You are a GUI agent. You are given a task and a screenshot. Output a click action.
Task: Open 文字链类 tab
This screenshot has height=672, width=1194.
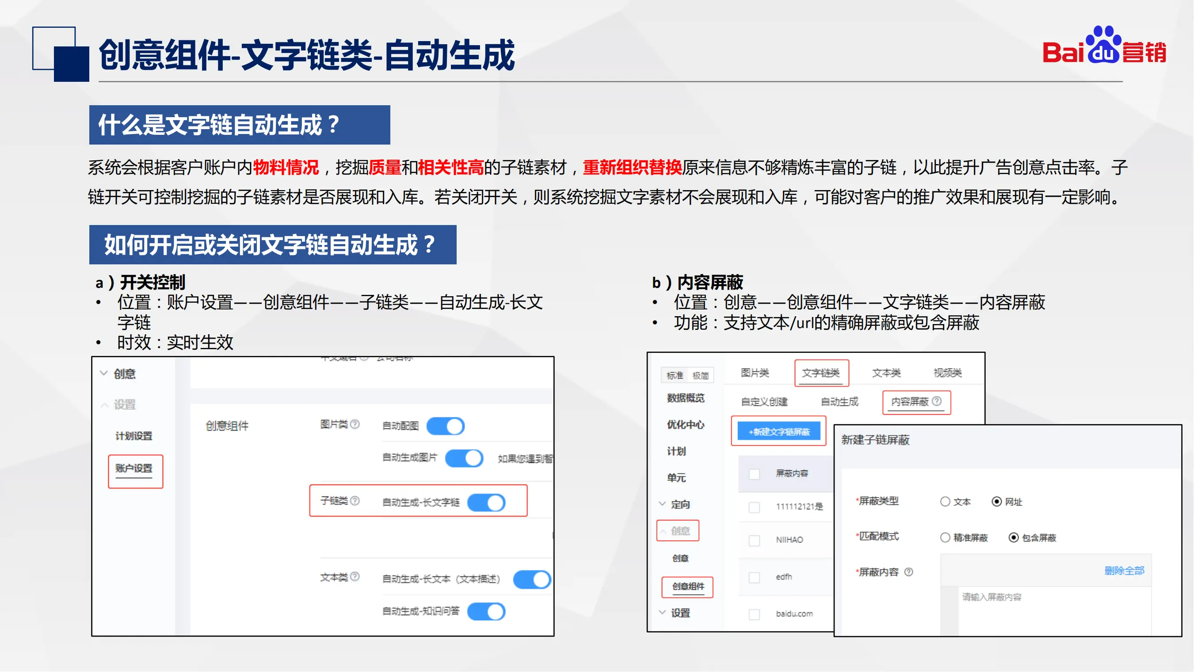(x=821, y=373)
